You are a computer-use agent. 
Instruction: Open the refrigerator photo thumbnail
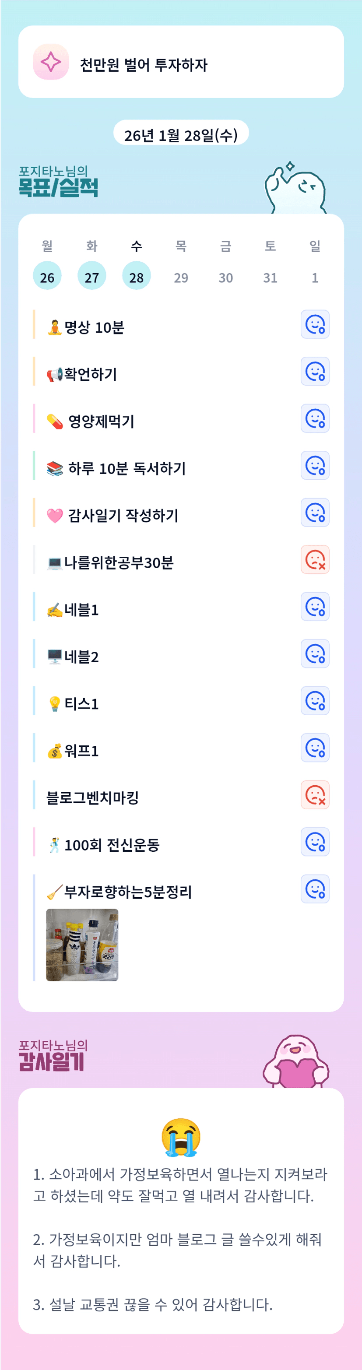point(82,945)
